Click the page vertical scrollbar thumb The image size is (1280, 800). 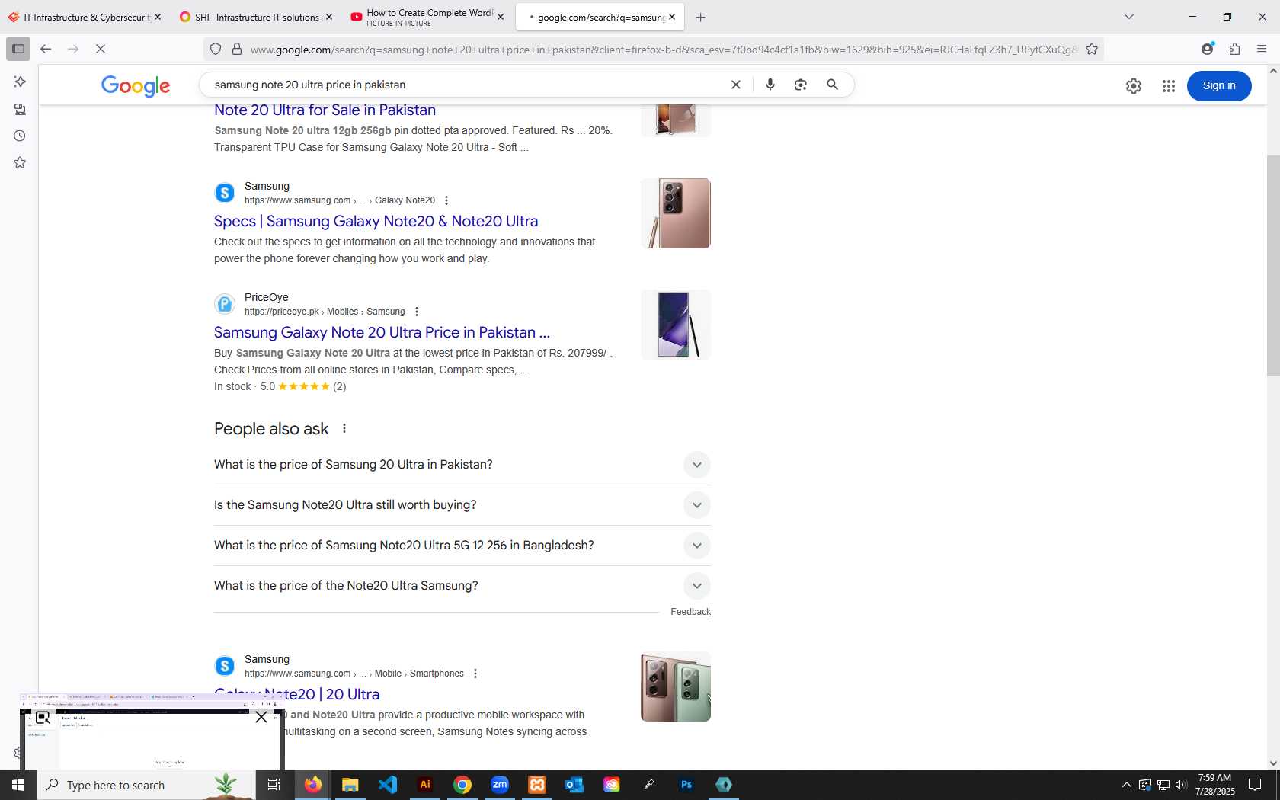[1273, 265]
